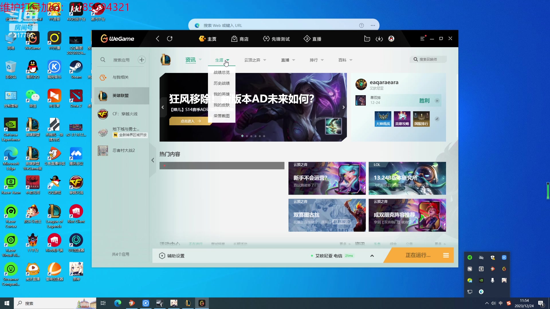The width and height of the screenshot is (550, 309).
Task: Select CF: 穿越火线 in the sidebar
Action: 121,114
